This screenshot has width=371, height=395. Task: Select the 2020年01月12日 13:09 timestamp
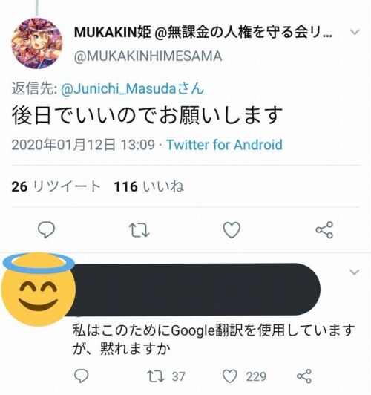(83, 145)
